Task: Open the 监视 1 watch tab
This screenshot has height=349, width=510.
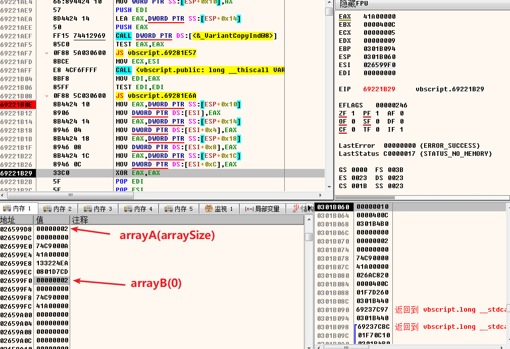Action: pos(219,209)
